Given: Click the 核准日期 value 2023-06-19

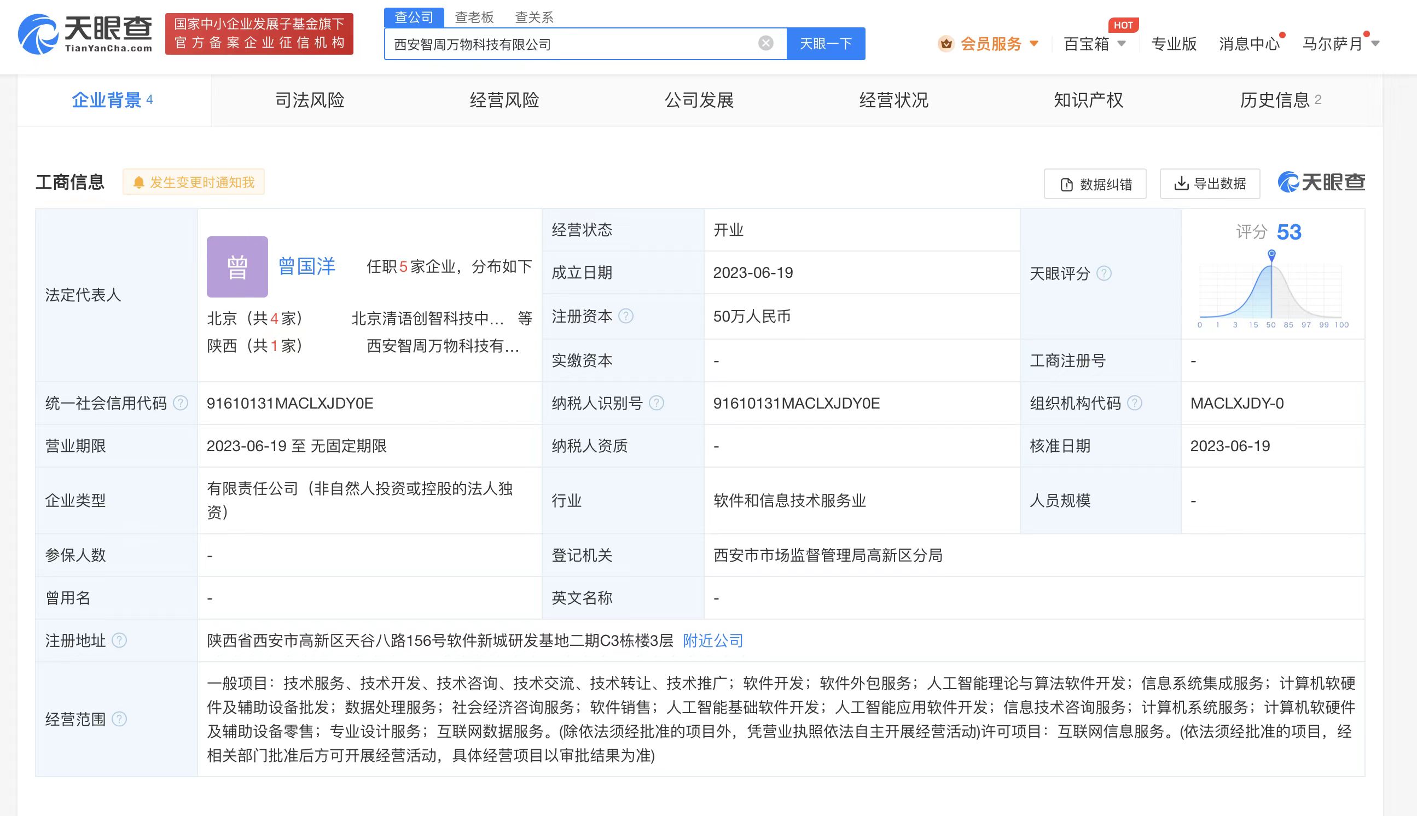Looking at the screenshot, I should point(1230,446).
